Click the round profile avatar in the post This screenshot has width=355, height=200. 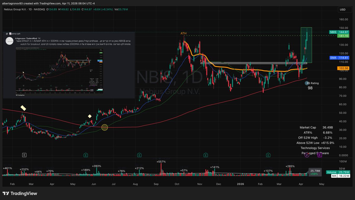9,41
